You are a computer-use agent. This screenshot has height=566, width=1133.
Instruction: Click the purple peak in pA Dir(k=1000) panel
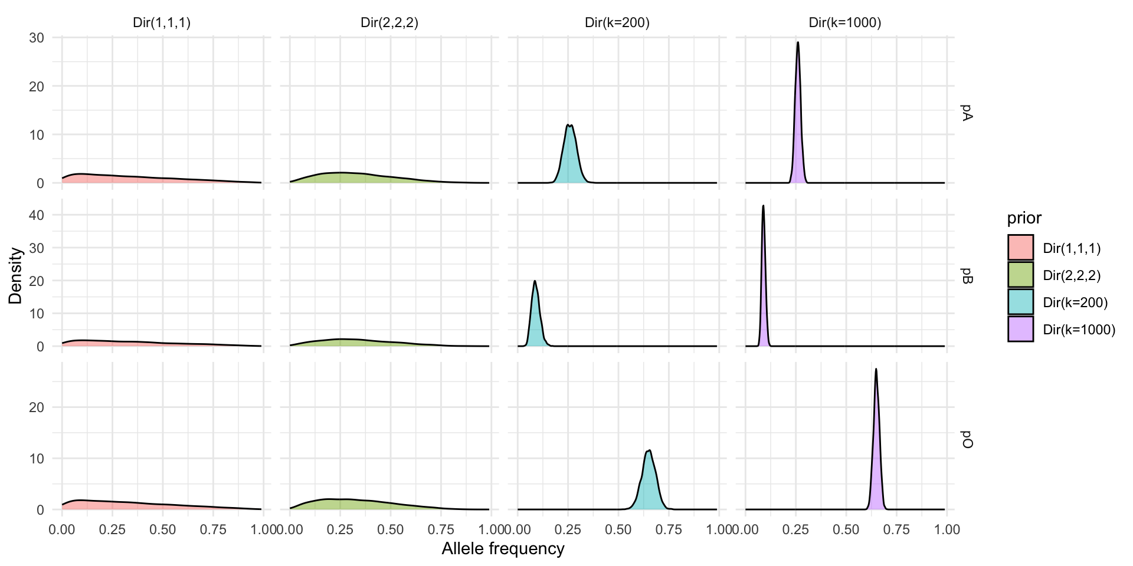[x=798, y=118]
